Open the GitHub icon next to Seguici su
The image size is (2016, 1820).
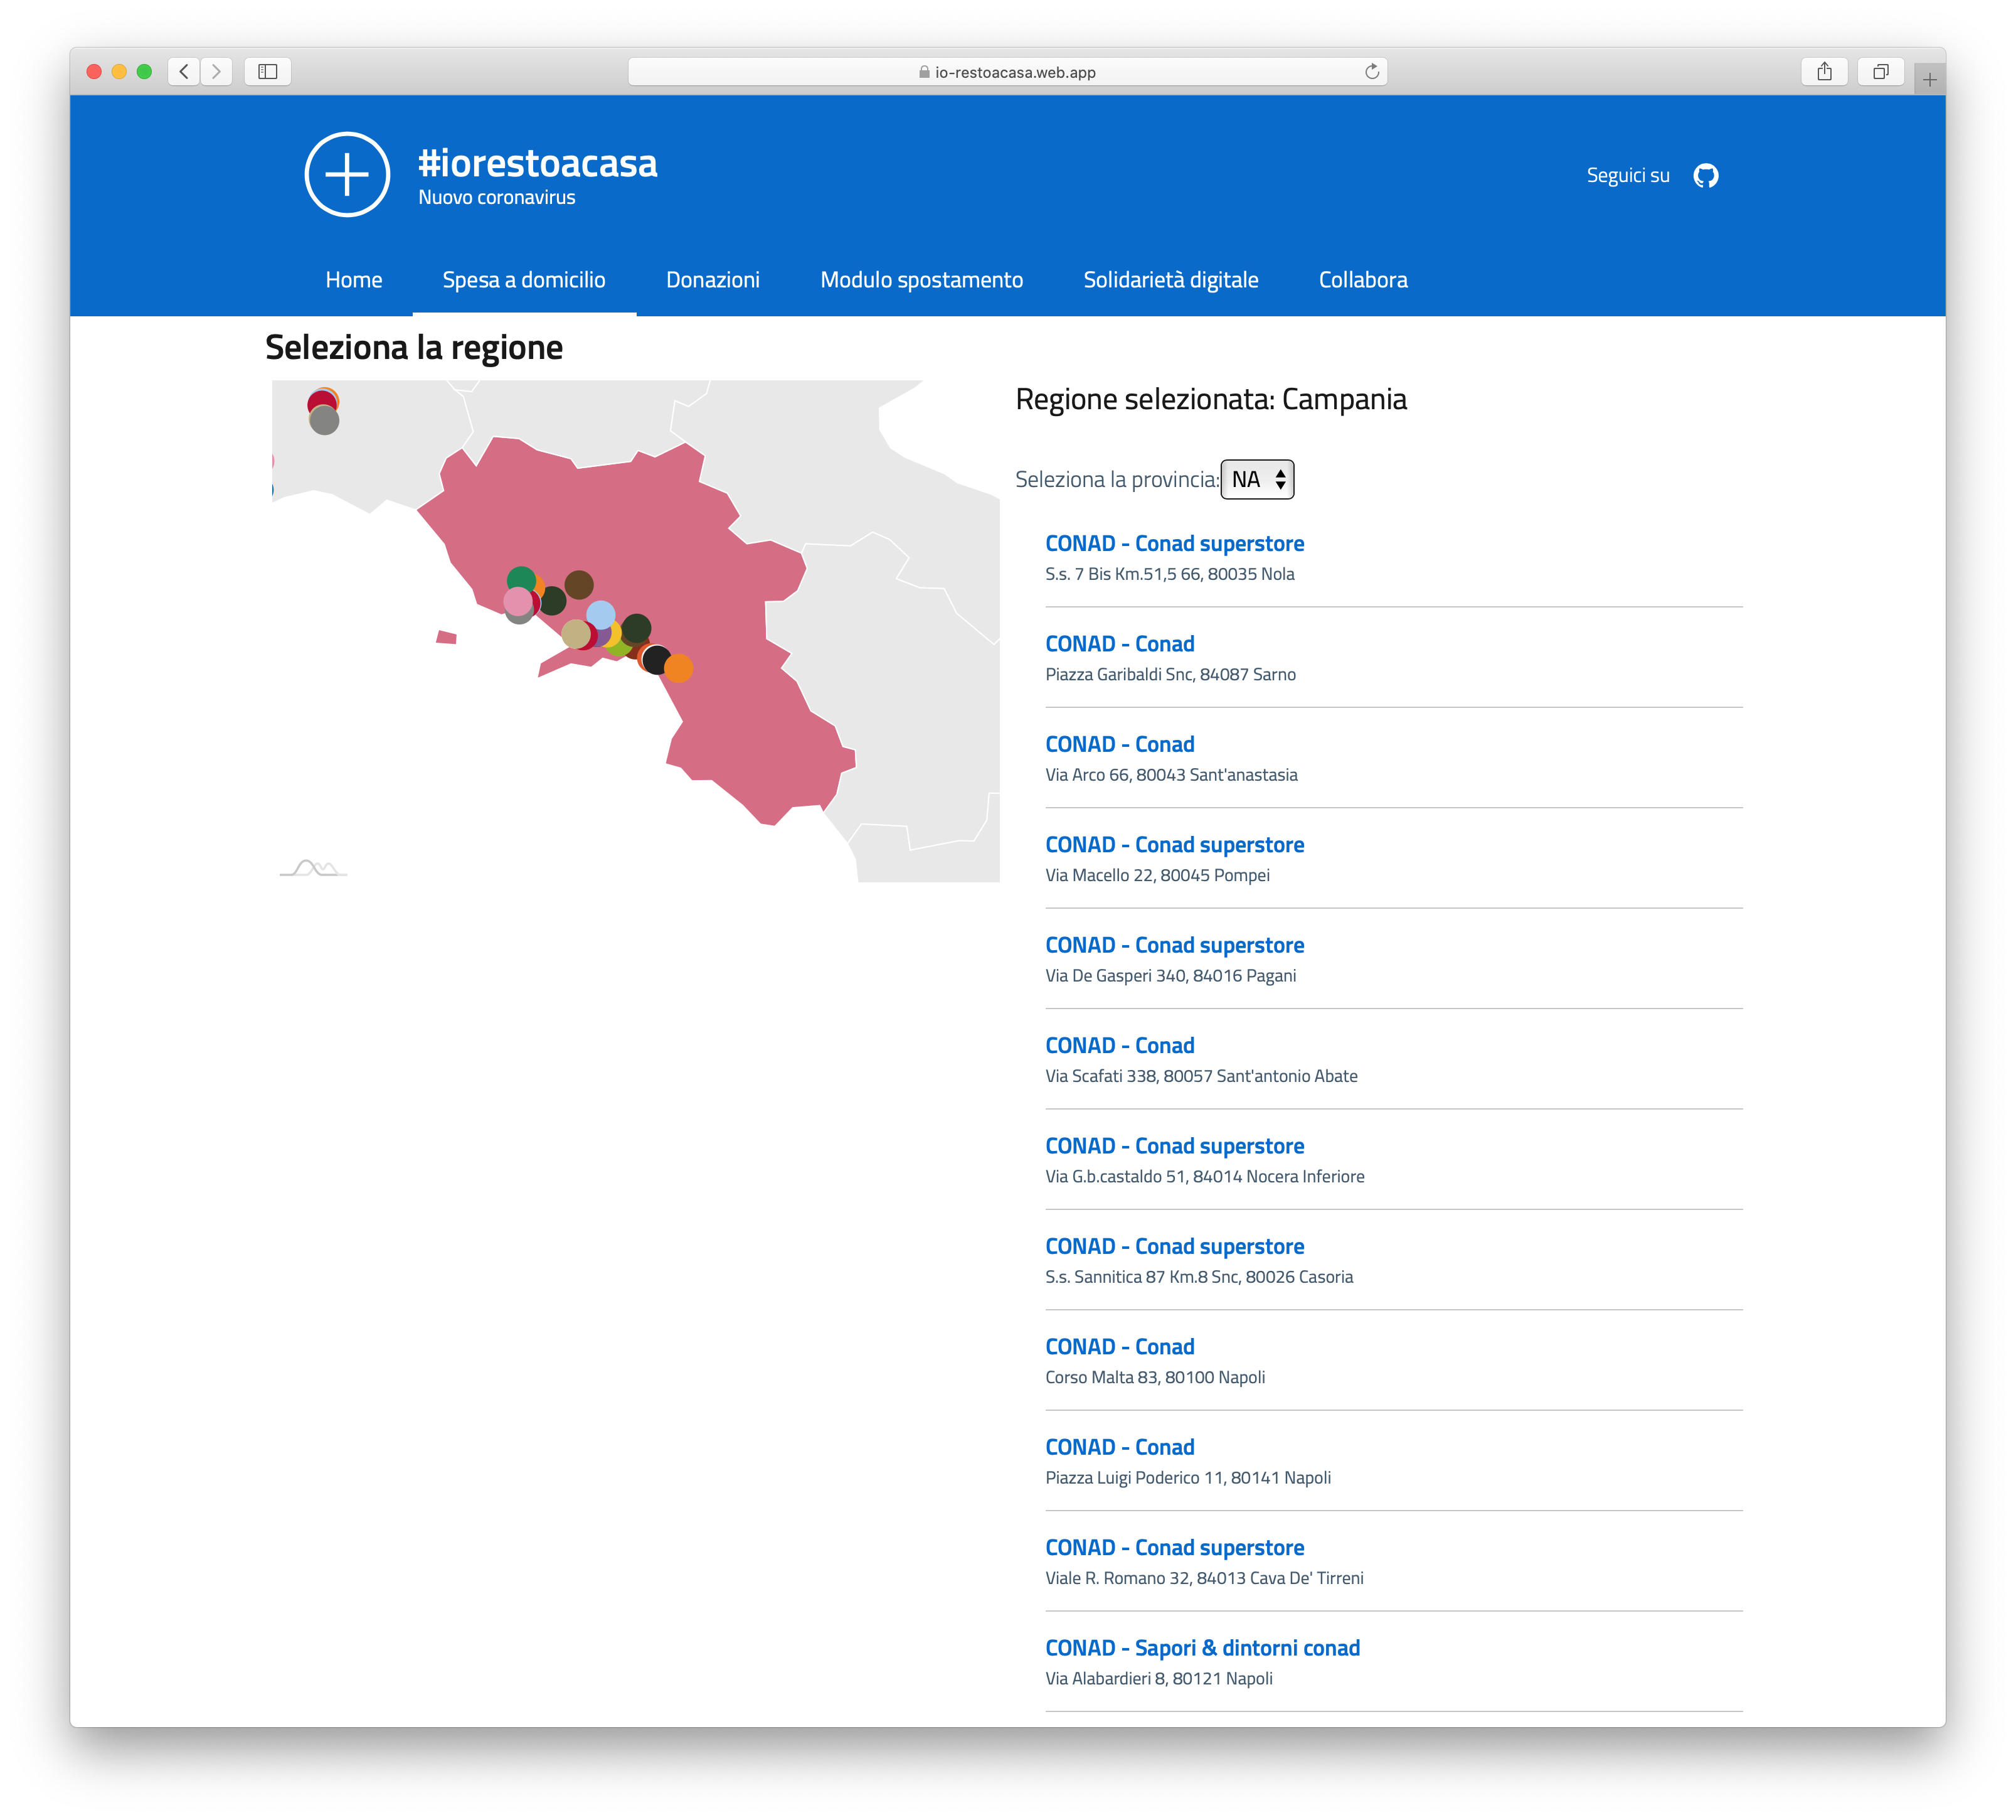point(1705,175)
